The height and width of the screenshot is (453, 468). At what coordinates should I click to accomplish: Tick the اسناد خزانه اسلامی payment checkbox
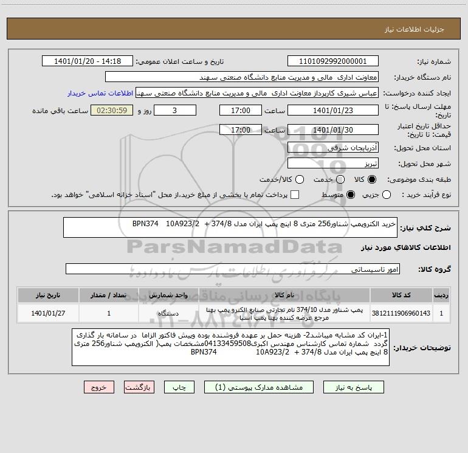295,195
